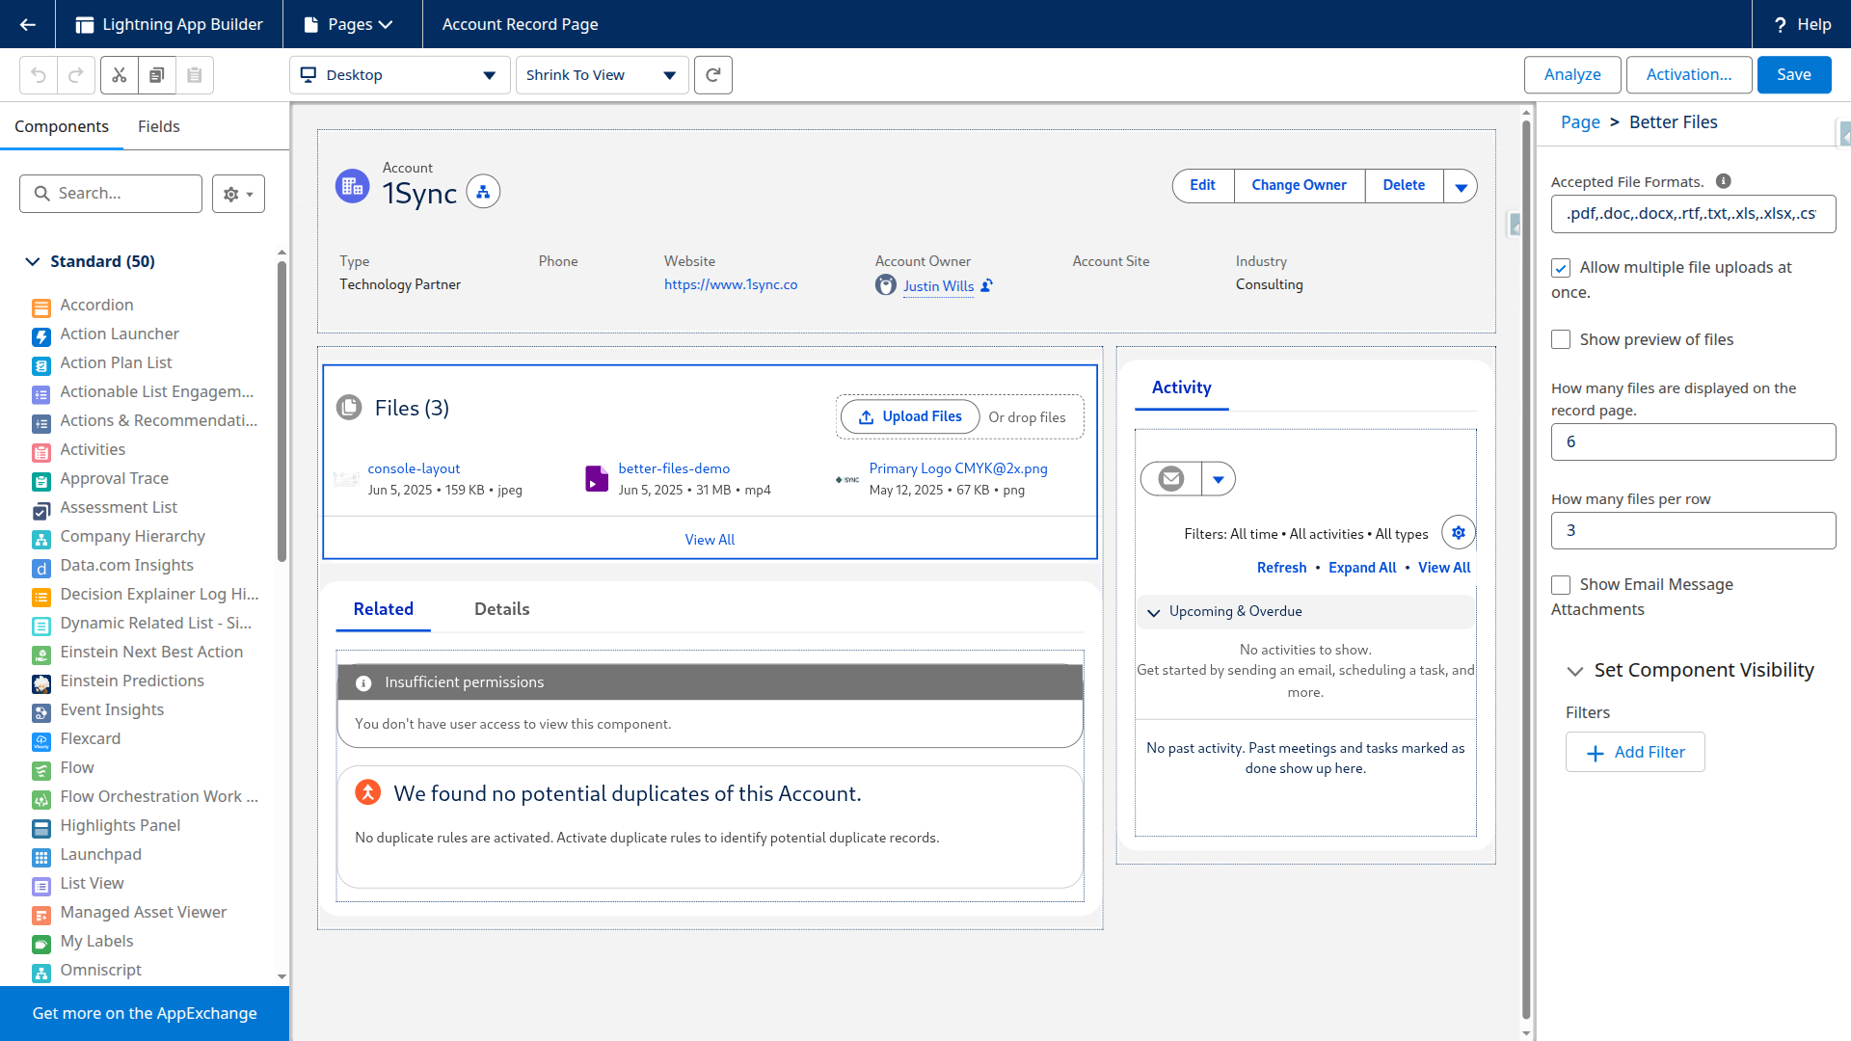Screen dimensions: 1851x1041
Task: Open the email composer in the Activity panel
Action: click(1169, 478)
